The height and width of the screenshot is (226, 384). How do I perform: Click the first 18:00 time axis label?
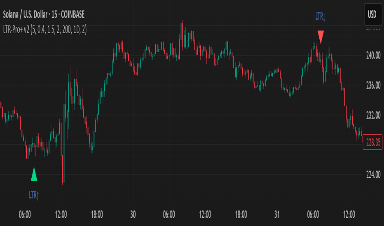[x=97, y=214]
